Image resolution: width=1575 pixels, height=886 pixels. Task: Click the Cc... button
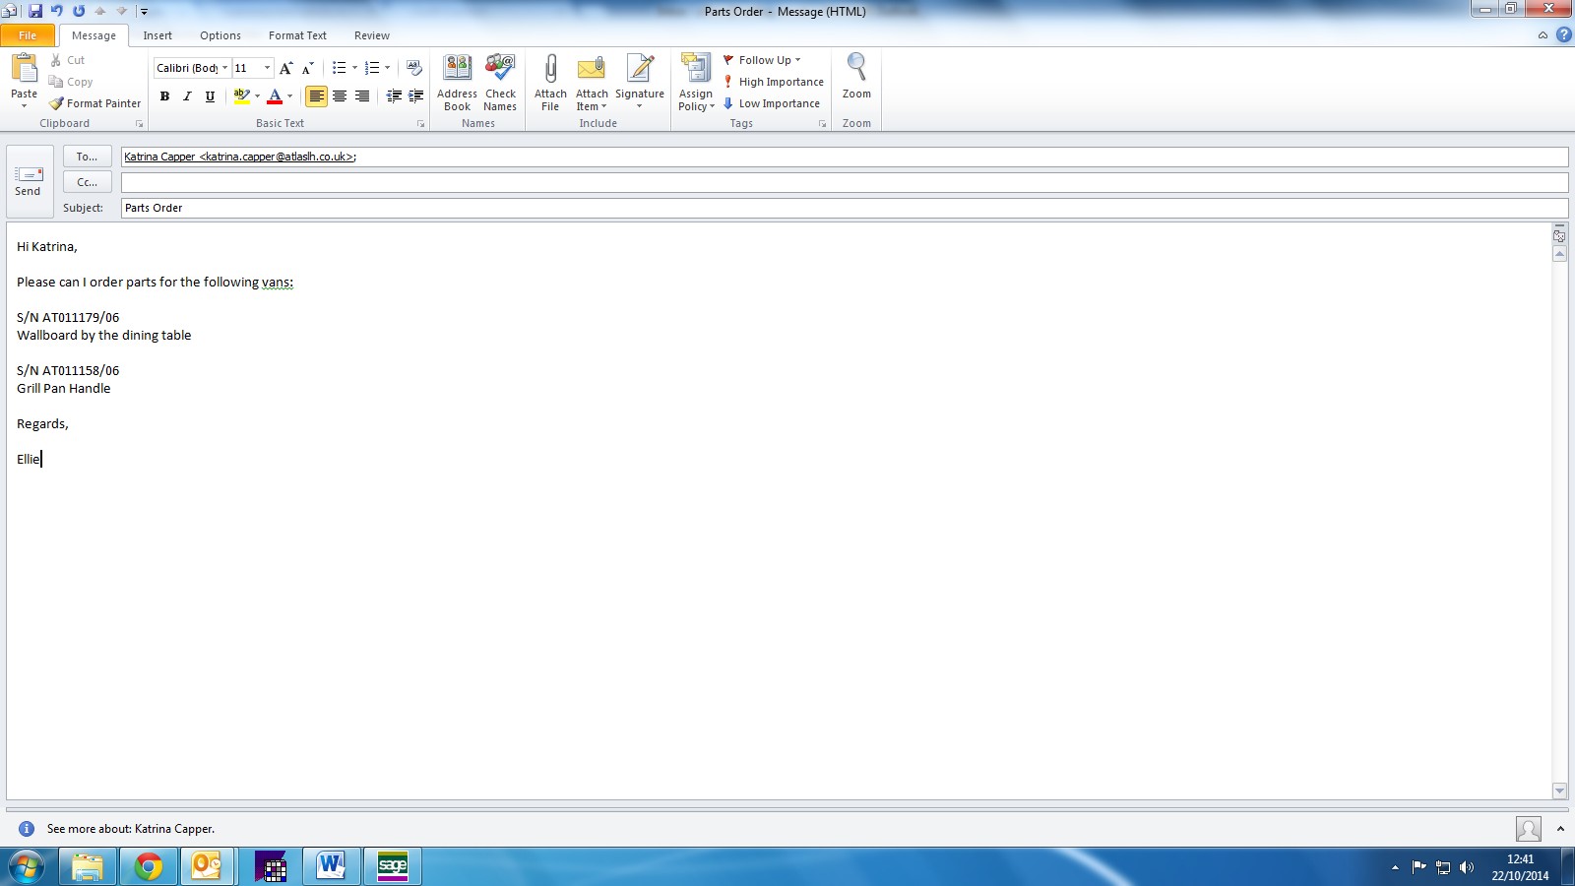tap(87, 182)
